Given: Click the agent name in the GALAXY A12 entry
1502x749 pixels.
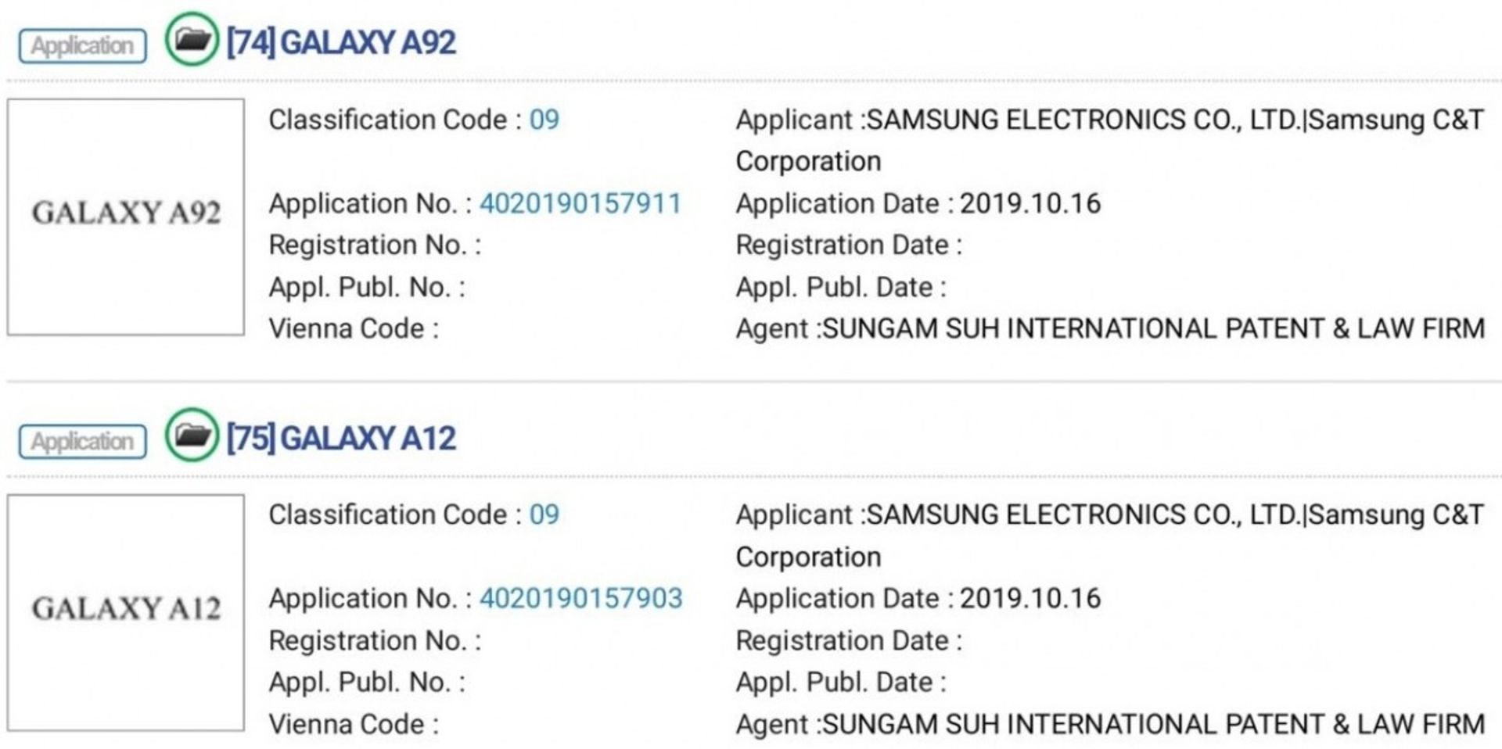Looking at the screenshot, I should pos(1153,724).
